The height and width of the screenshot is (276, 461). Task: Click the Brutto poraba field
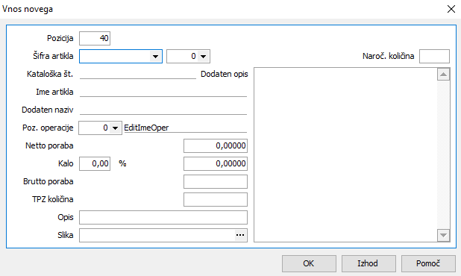pos(216,182)
